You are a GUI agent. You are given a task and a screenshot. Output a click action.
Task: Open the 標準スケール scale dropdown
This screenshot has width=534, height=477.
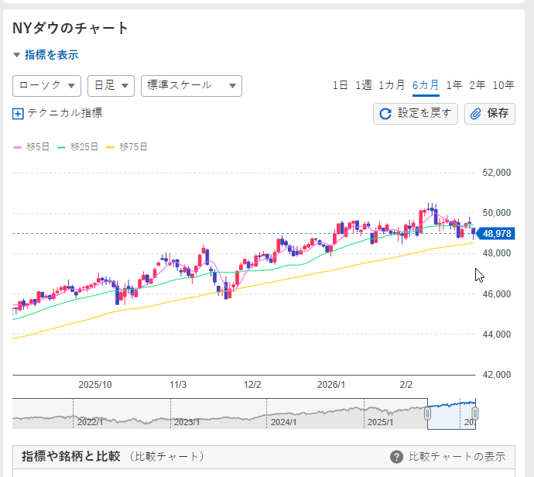point(191,86)
